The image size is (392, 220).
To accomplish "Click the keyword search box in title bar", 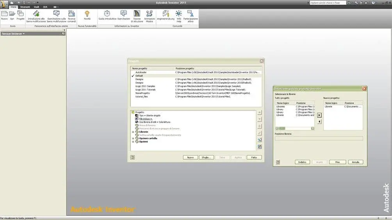I will tap(328, 3).
